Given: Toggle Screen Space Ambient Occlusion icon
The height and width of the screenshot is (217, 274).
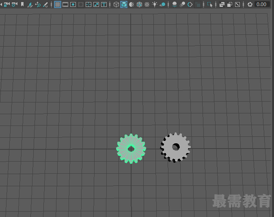Looking at the screenshot, I should [x=175, y=4].
